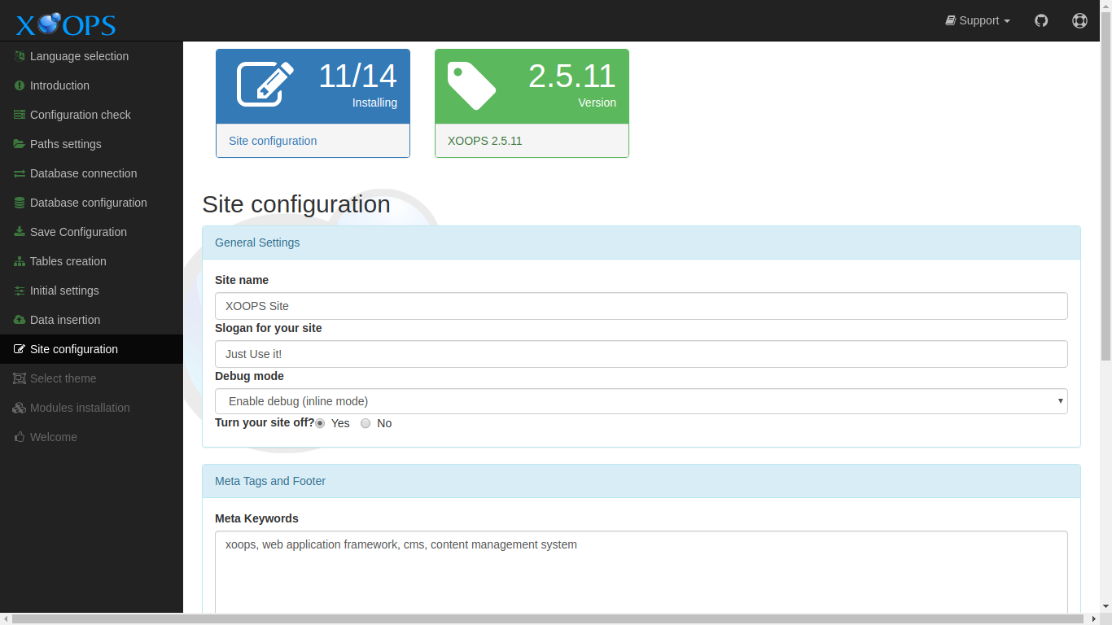Click the Save Configuration download icon
Screen dimensions: 1112x625
(18, 232)
